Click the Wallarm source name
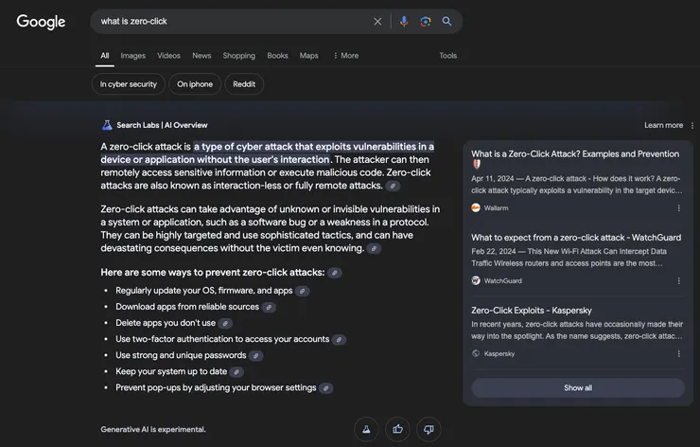This screenshot has width=700, height=447. (x=496, y=207)
